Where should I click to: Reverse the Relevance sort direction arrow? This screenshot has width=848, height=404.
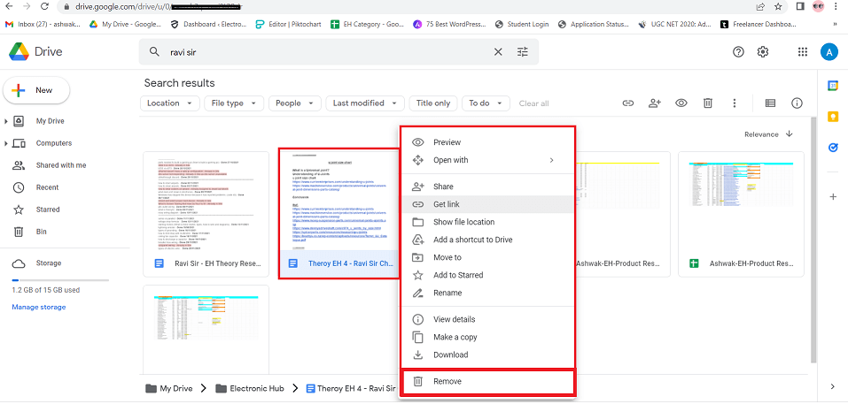[x=789, y=134]
